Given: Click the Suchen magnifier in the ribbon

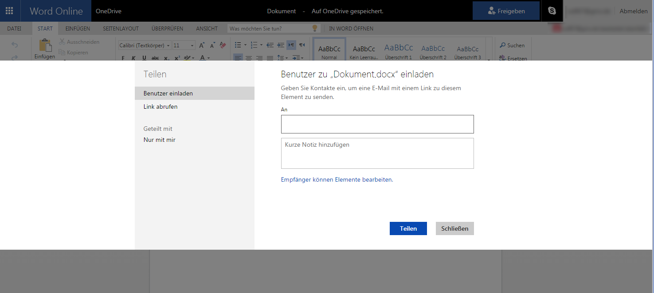Looking at the screenshot, I should point(503,45).
